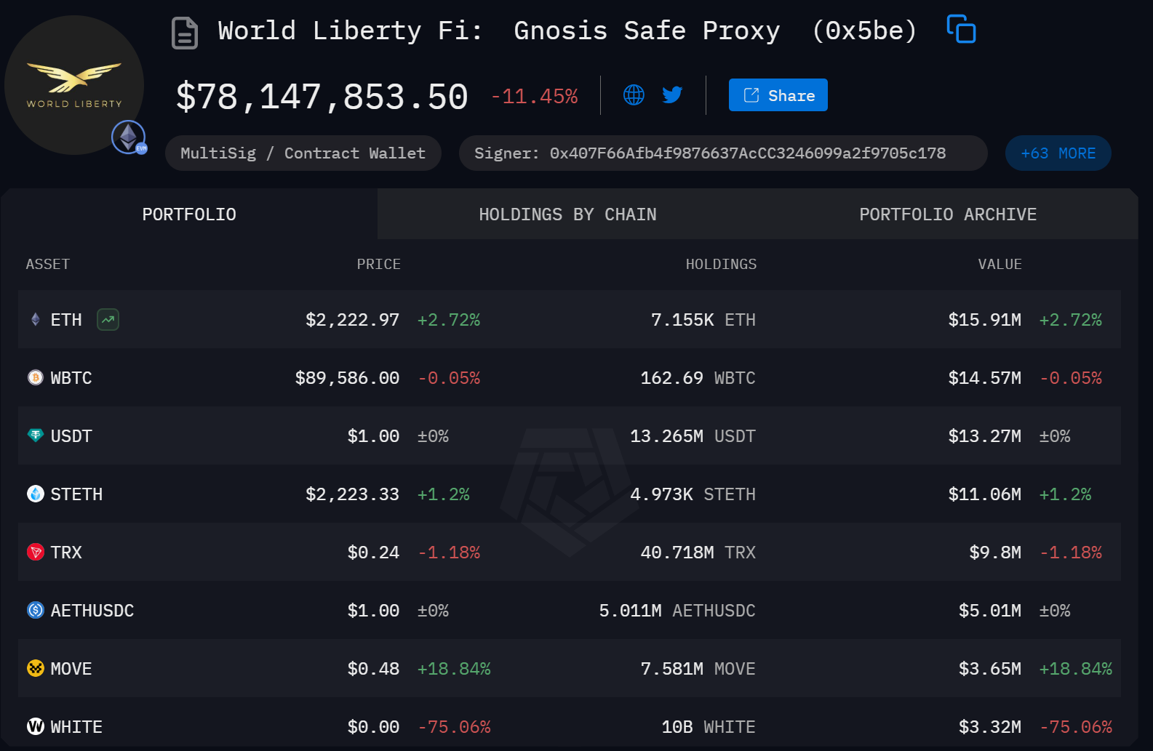
Task: Click the $11.06M STETH value
Action: pos(984,494)
